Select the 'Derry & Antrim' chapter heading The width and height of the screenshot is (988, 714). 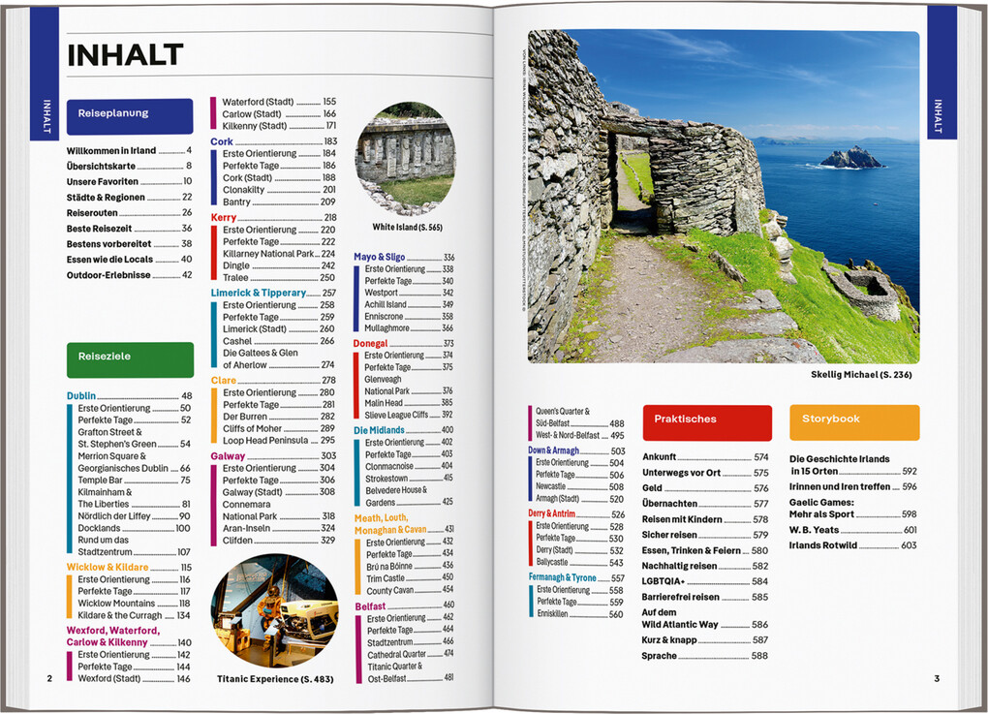pyautogui.click(x=576, y=514)
